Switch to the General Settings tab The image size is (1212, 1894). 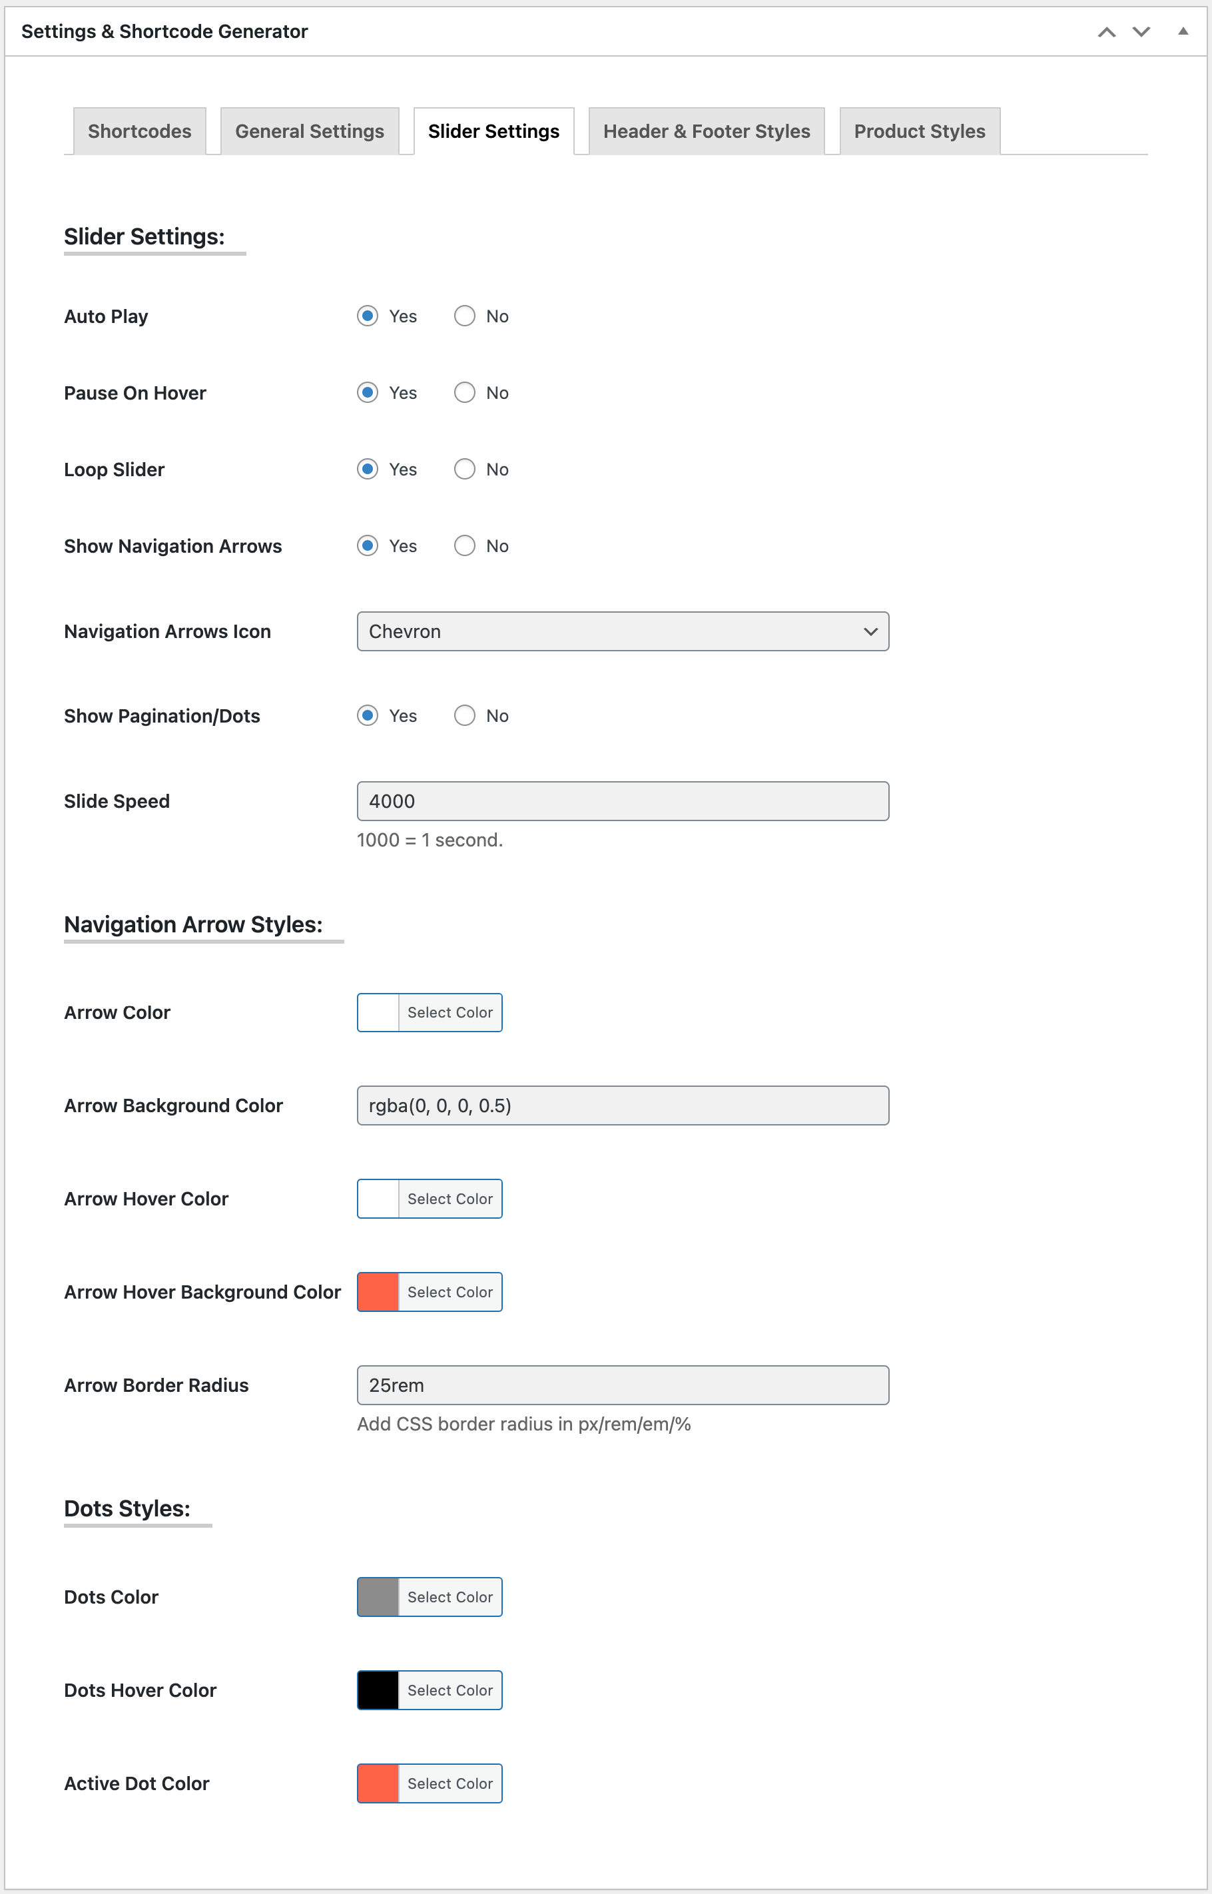click(x=309, y=131)
